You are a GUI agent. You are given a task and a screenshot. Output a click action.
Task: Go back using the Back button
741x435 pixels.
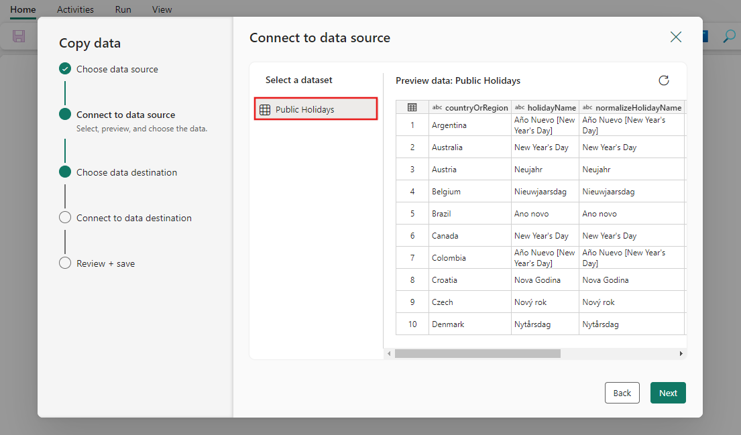click(x=622, y=393)
